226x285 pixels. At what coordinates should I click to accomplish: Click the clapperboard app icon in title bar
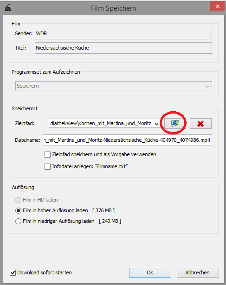click(7, 8)
